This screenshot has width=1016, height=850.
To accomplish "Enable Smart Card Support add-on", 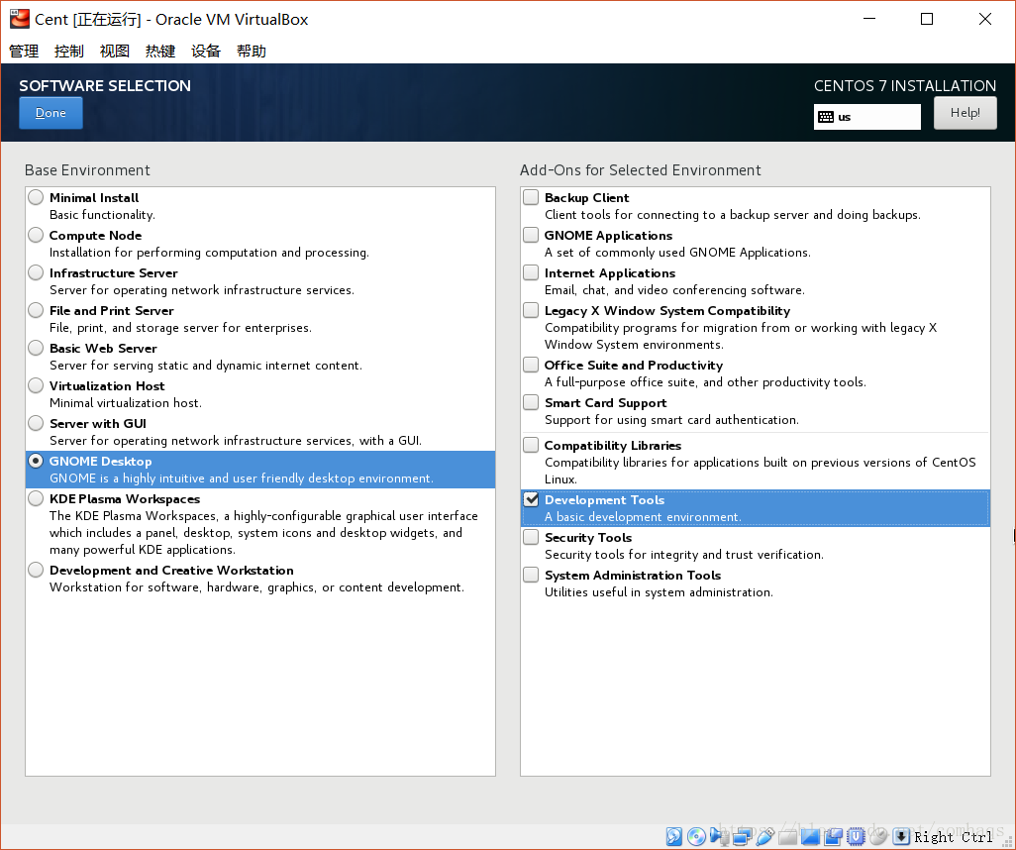I will pyautogui.click(x=531, y=401).
